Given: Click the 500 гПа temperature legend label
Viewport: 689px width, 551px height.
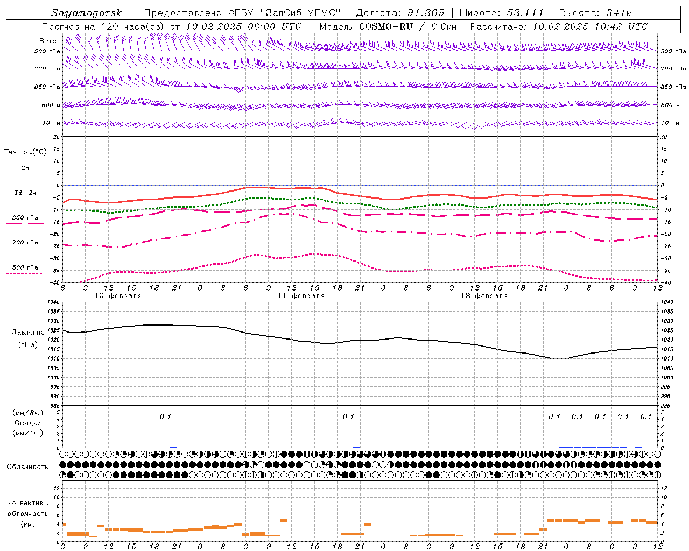Looking at the screenshot, I should tap(25, 267).
